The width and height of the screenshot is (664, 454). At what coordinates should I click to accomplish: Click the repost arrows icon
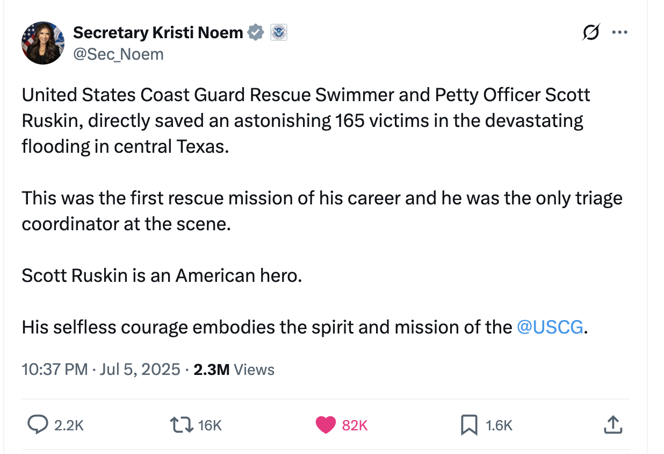click(181, 425)
